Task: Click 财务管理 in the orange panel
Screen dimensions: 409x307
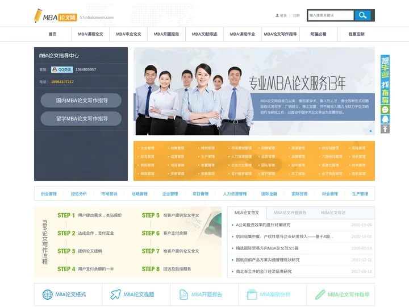Action: coord(147,157)
